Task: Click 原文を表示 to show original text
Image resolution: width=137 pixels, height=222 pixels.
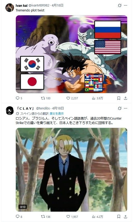Action: [57, 114]
